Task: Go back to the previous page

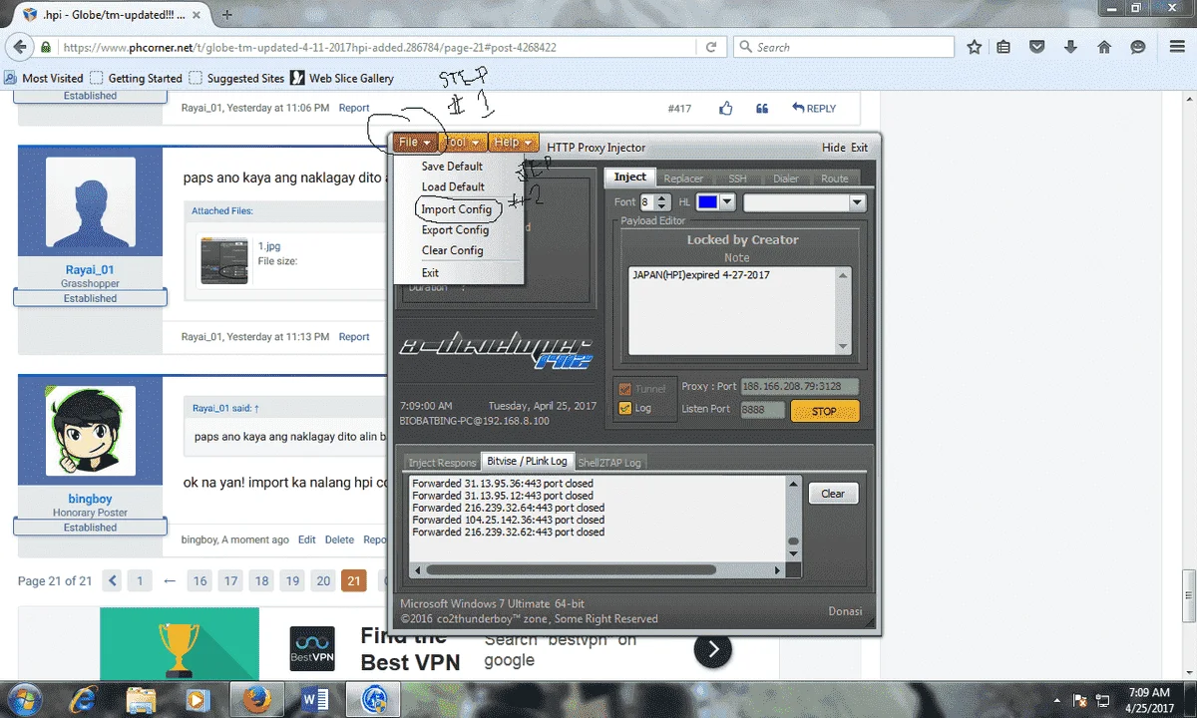Action: [18, 47]
